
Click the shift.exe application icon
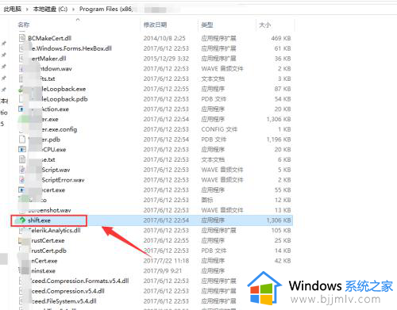pos(22,220)
